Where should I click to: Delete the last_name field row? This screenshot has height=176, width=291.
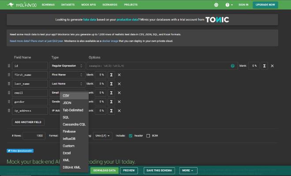tap(119, 84)
